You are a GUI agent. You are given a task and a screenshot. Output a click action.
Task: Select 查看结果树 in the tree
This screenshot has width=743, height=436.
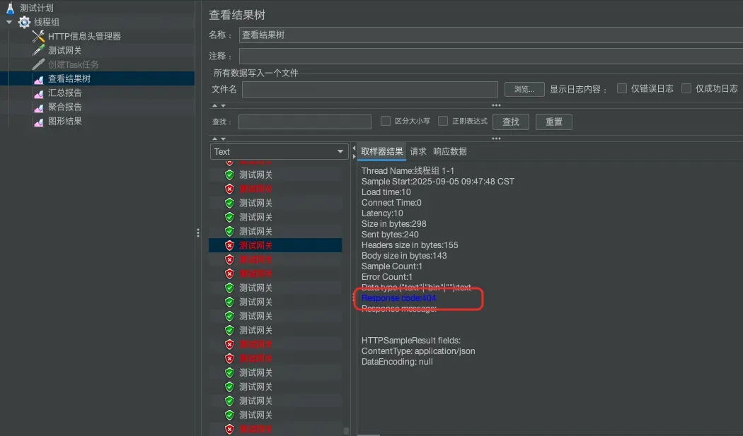click(x=69, y=79)
